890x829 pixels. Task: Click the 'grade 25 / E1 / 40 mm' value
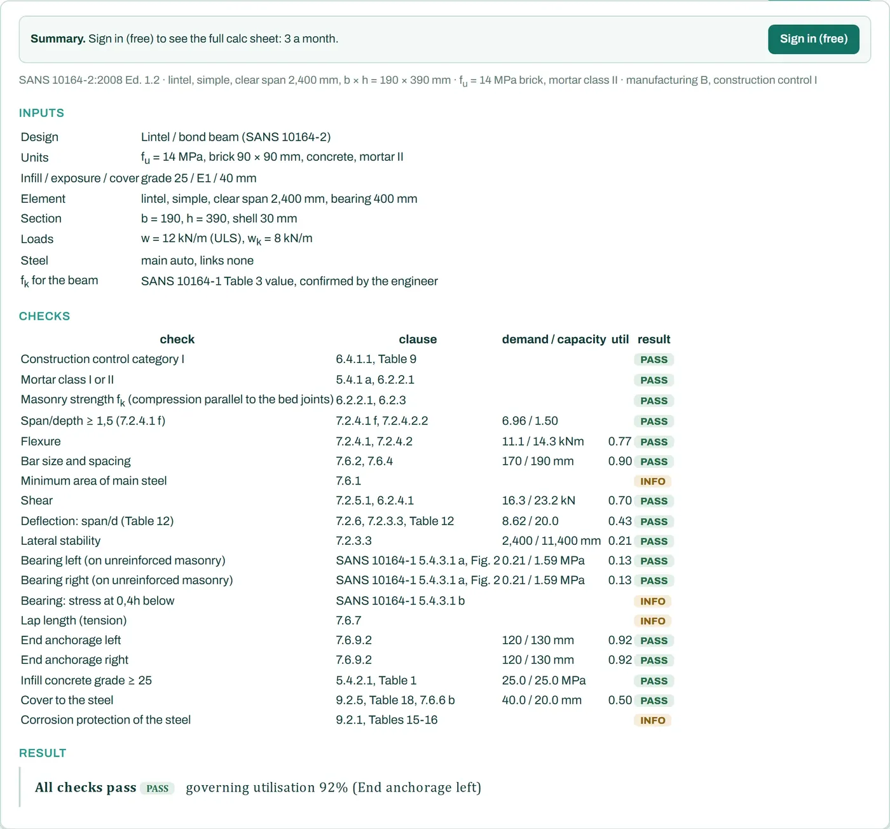tap(199, 178)
